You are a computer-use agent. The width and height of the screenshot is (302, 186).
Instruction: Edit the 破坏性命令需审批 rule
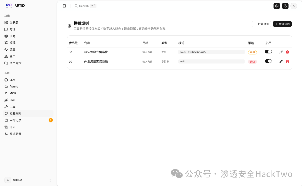(x=281, y=52)
